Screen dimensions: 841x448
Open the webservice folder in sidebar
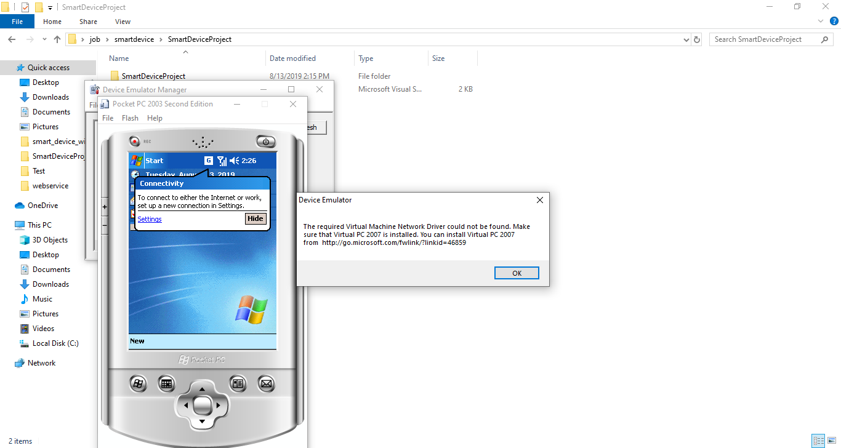tap(50, 186)
